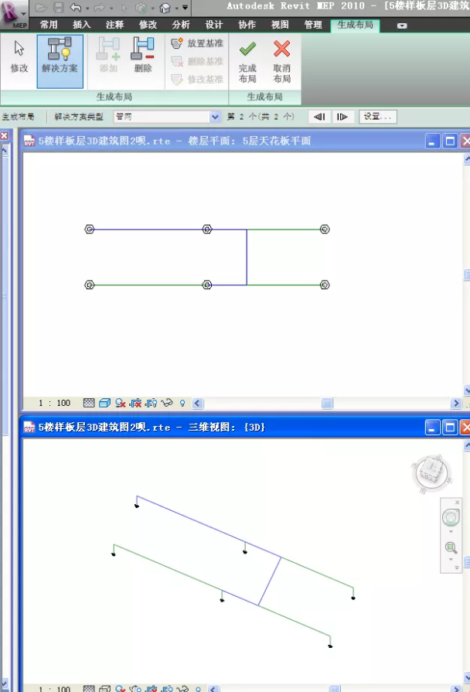Click the steering wheel on navigation bar

(x=451, y=516)
